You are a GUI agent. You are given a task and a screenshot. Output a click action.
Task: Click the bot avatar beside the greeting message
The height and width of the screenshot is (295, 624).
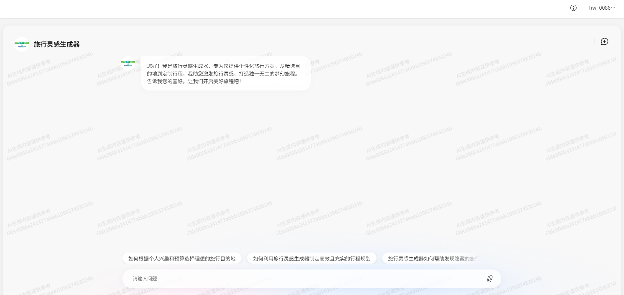coord(128,63)
